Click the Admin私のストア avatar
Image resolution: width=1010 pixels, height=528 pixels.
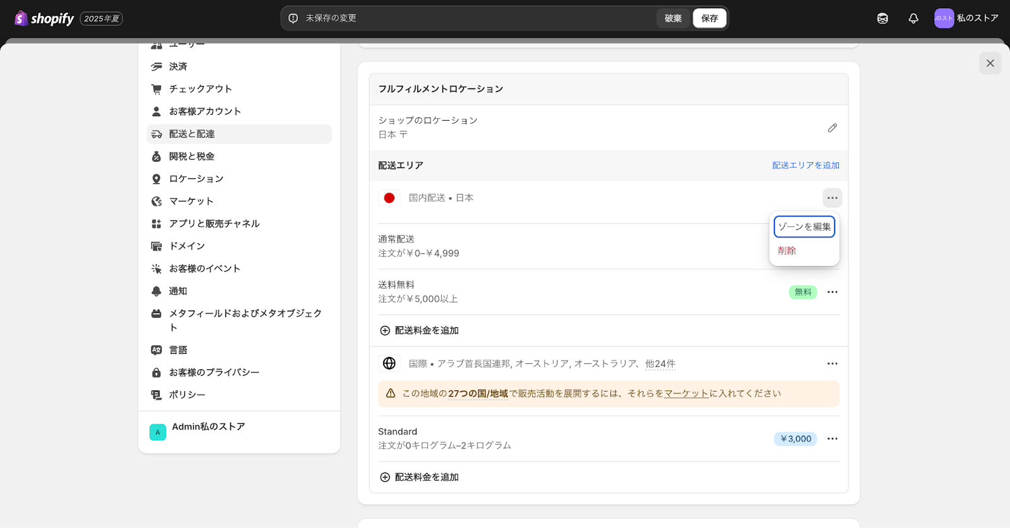pos(158,432)
